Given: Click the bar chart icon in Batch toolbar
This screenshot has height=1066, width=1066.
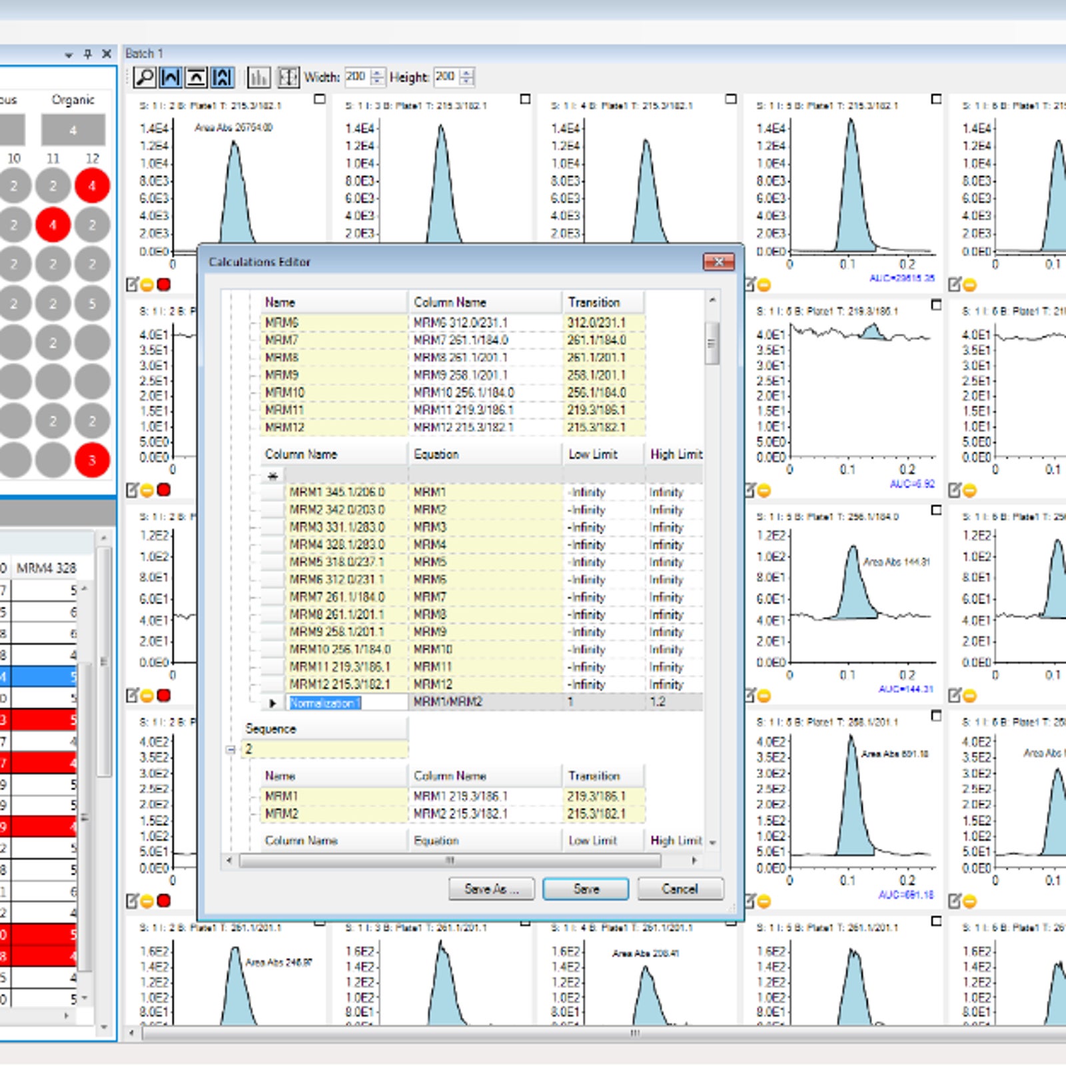Looking at the screenshot, I should (x=259, y=77).
